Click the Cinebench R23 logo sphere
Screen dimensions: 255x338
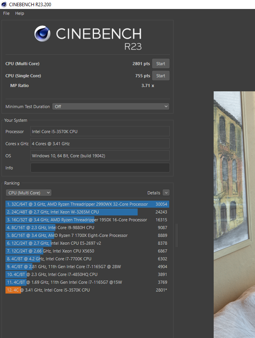tap(42, 34)
